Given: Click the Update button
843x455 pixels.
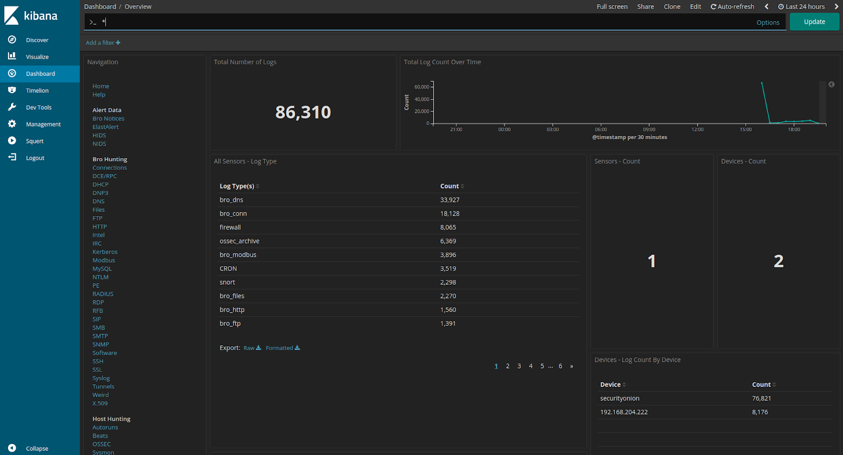Looking at the screenshot, I should click(815, 22).
